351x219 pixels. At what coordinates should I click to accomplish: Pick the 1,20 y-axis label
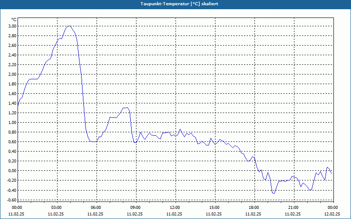coord(12,113)
